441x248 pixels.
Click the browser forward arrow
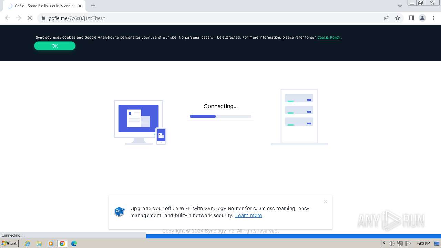(19, 18)
